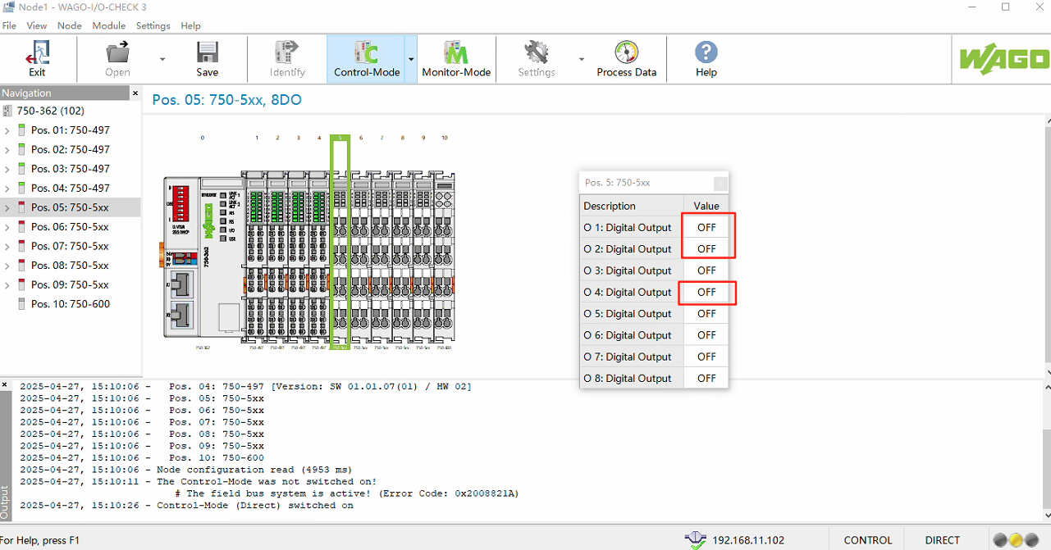1051x550 pixels.
Task: Toggle O 1: Digital Output value OFF
Action: click(x=706, y=227)
